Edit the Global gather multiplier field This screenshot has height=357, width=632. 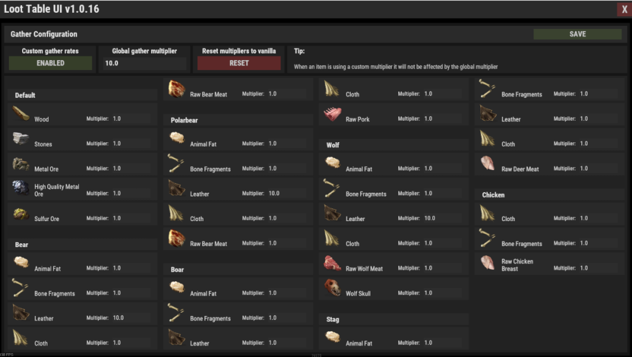[x=144, y=63]
